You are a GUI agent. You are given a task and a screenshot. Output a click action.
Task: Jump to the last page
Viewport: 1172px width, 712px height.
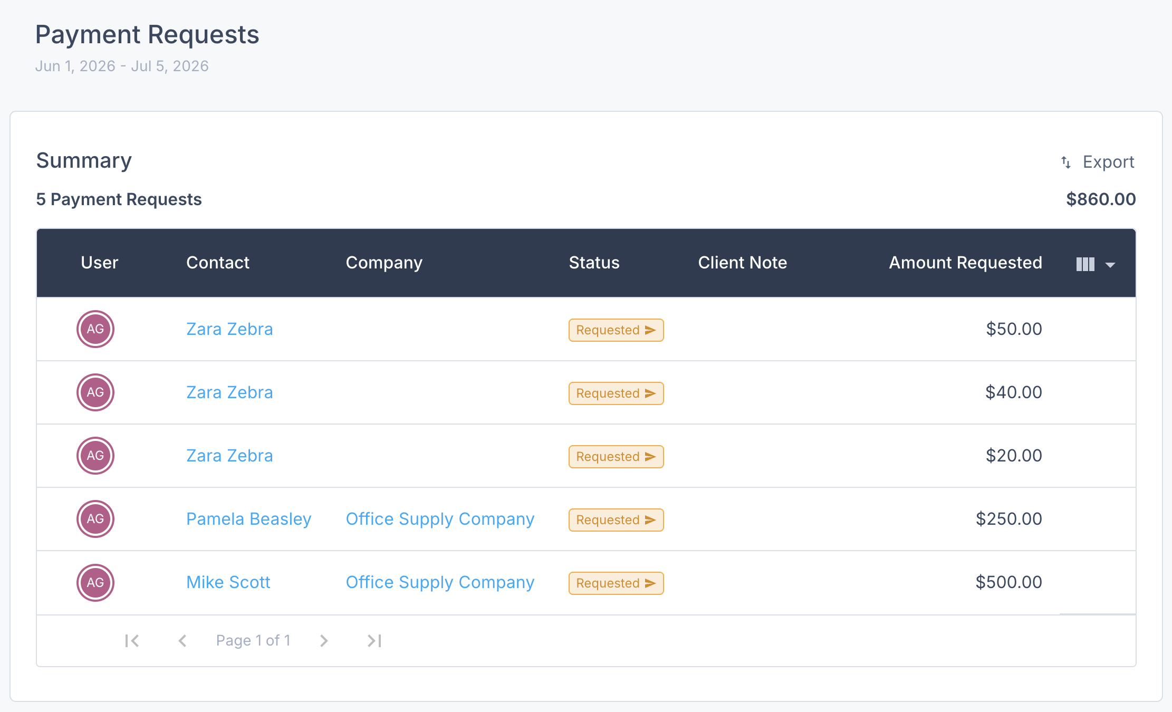pos(374,641)
